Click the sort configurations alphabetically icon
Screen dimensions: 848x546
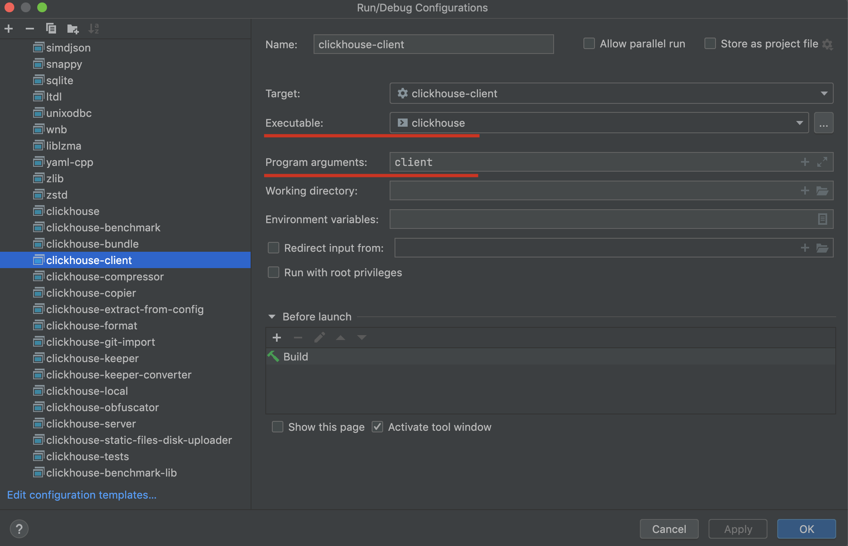pyautogui.click(x=94, y=29)
